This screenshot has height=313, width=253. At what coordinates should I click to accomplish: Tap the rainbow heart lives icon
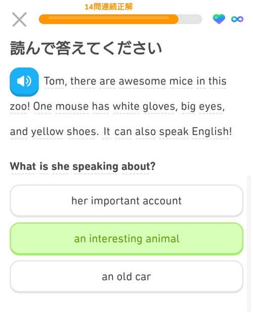[219, 19]
